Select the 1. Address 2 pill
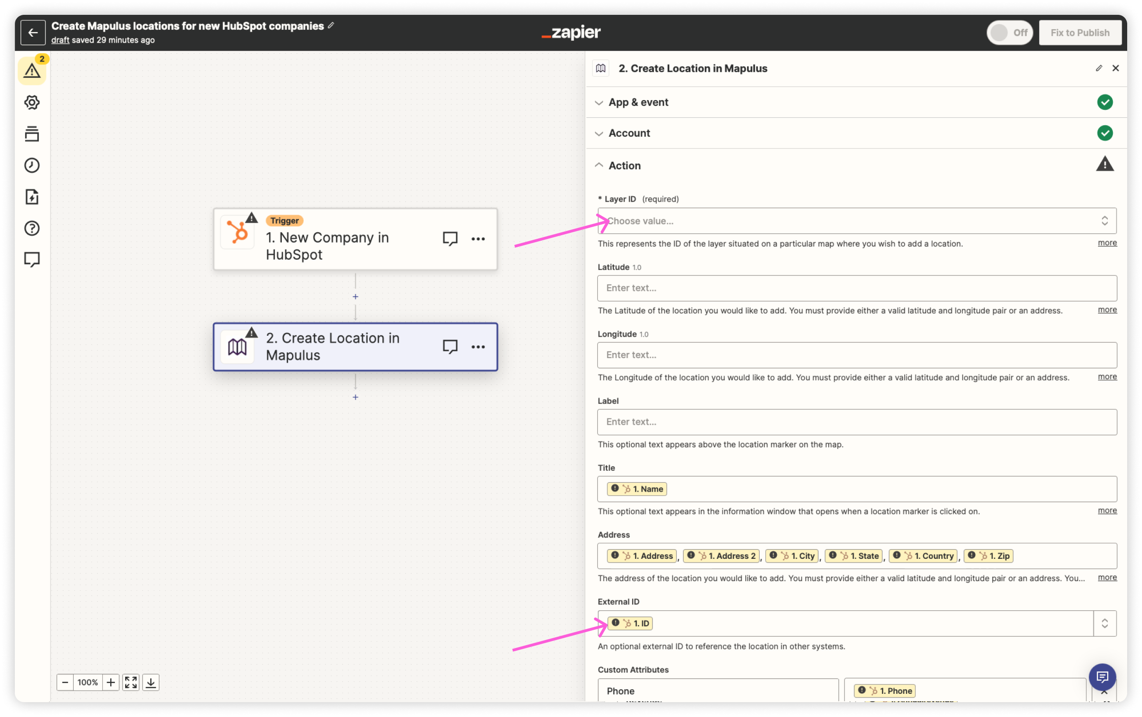This screenshot has width=1142, height=717. [721, 556]
